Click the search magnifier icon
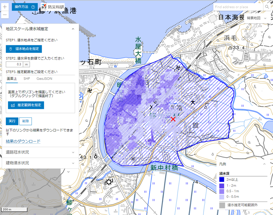Viewport: 273px width, 215px height. click(x=267, y=7)
